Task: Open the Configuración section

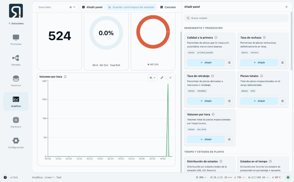Action: [x=16, y=143]
